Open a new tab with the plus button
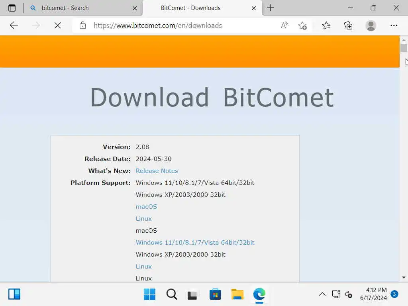 click(271, 8)
